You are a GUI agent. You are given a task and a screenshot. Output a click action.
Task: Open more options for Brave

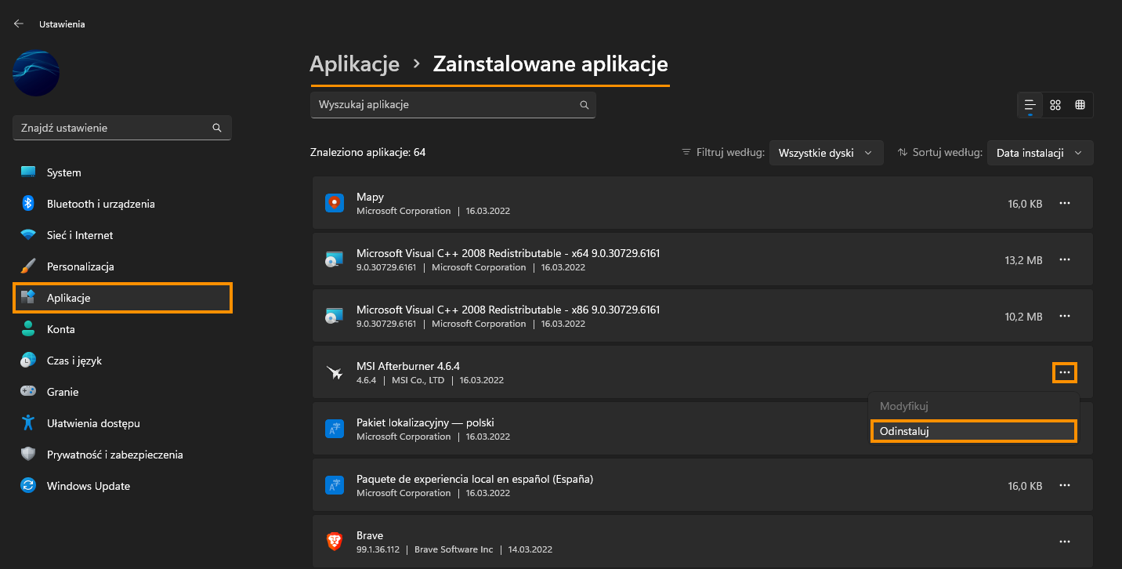[1065, 542]
